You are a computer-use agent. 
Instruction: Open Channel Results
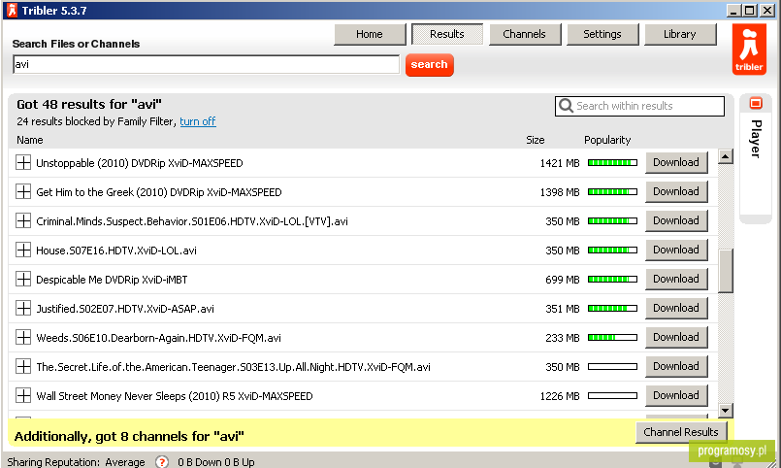pos(681,432)
